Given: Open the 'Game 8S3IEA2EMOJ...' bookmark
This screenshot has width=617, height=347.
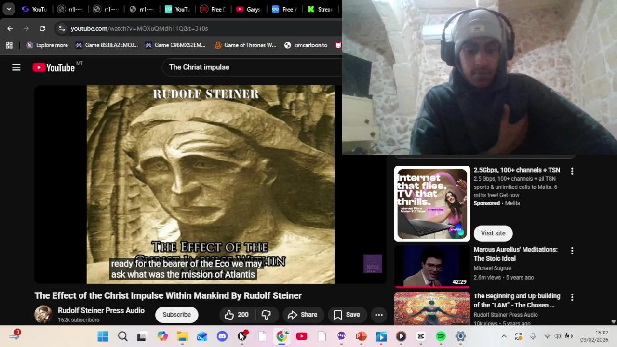Looking at the screenshot, I should coord(107,45).
